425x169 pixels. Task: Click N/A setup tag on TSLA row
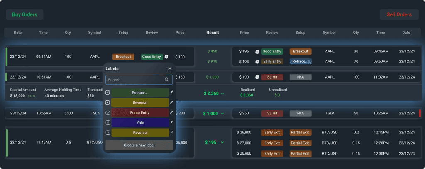(x=300, y=113)
